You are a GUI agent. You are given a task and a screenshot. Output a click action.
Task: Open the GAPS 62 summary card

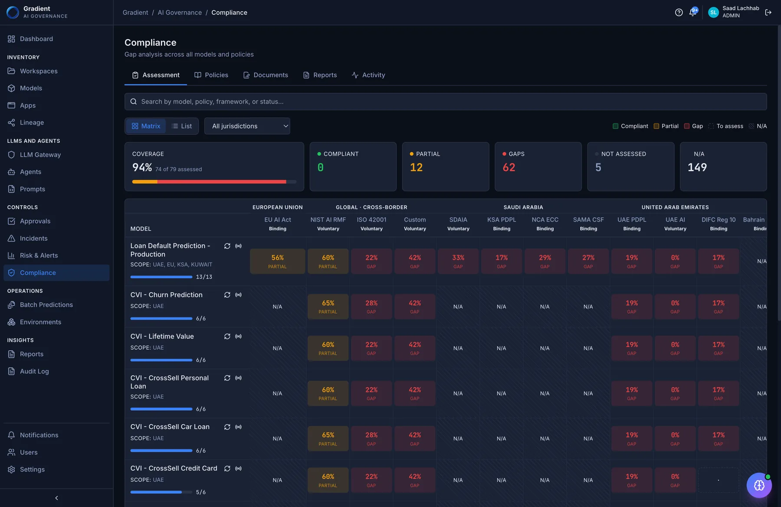click(538, 167)
